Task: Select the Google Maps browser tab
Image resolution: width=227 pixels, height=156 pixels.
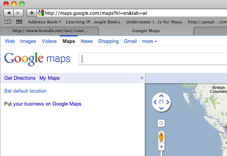Action: (x=146, y=31)
